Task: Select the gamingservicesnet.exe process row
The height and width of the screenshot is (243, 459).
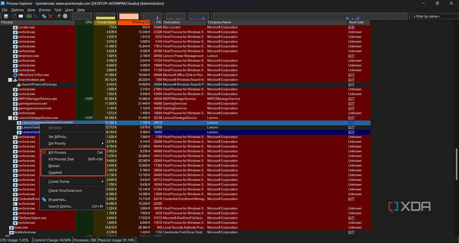Action: click(185, 108)
